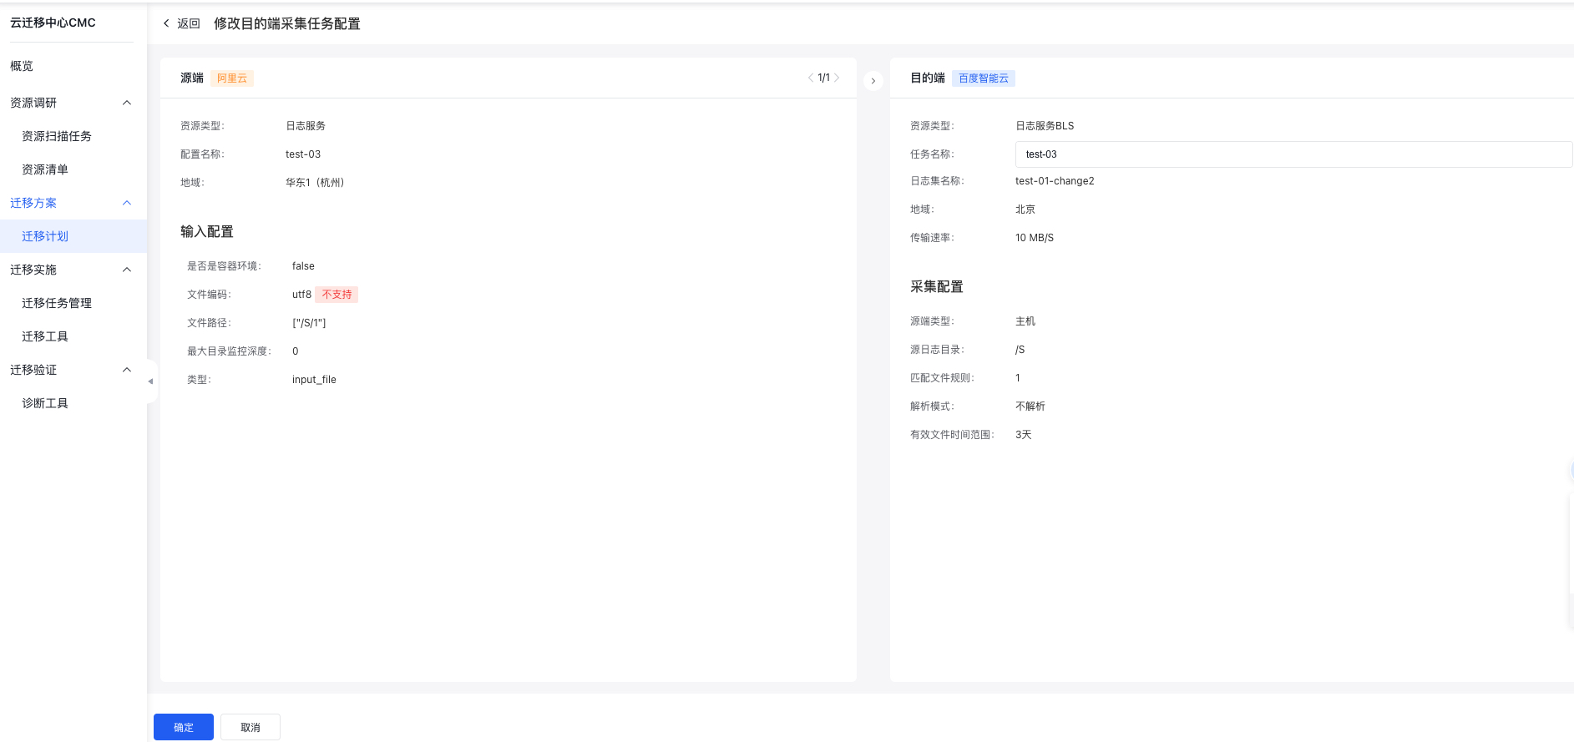The width and height of the screenshot is (1574, 742).
Task: Focus the 任务名称 input field
Action: pyautogui.click(x=1293, y=154)
